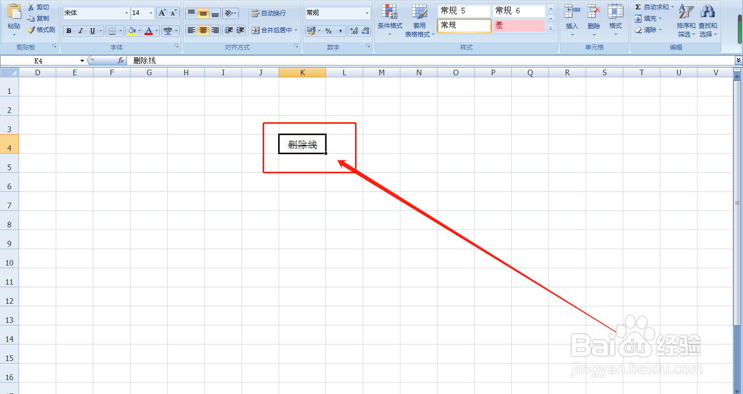
Task: Increase decimal places
Action: click(x=354, y=31)
